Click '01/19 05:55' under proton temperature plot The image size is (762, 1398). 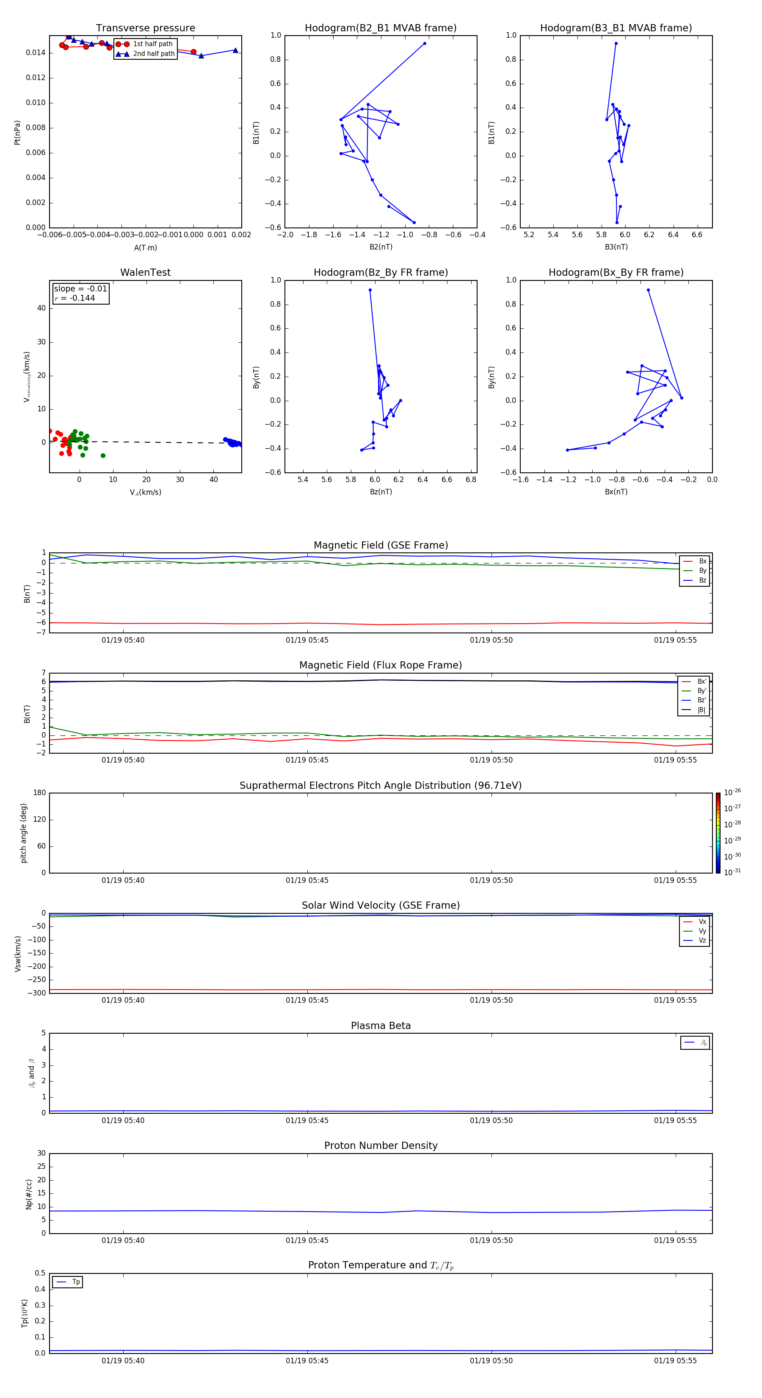[x=675, y=1361]
